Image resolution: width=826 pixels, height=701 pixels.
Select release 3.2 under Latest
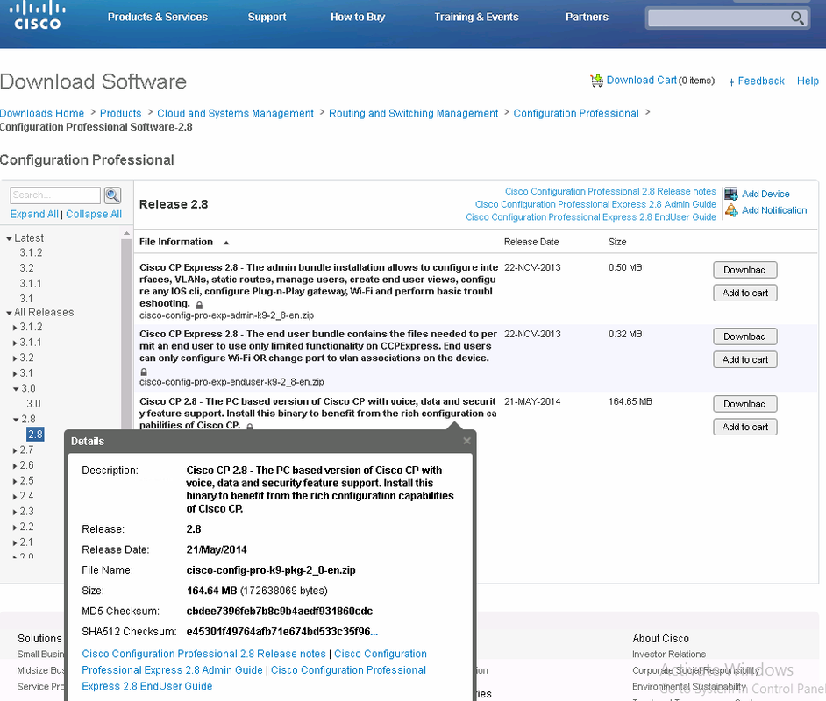27,268
